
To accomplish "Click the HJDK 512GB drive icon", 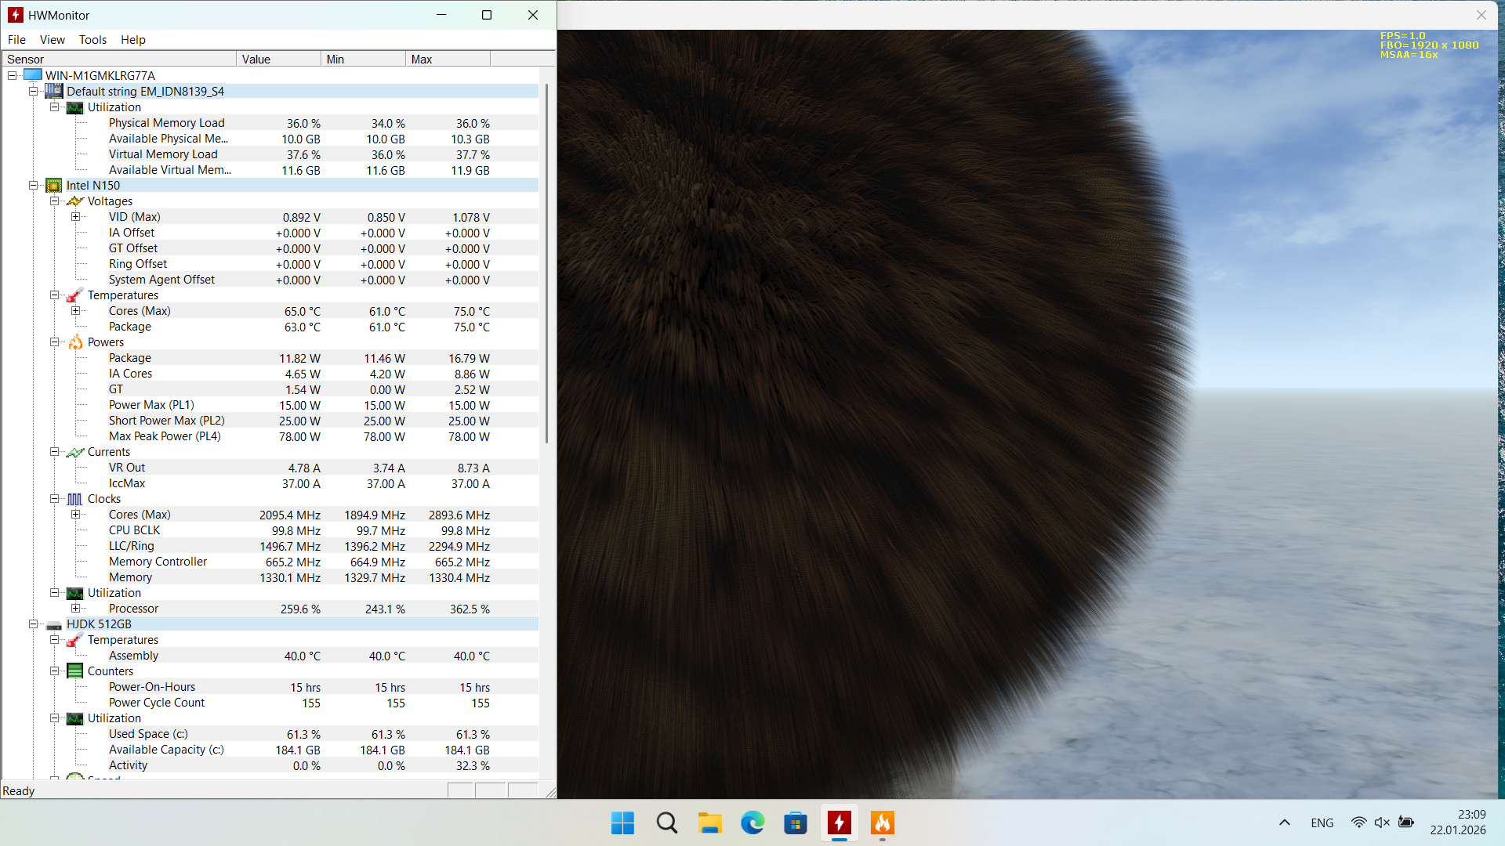I will 53,624.
